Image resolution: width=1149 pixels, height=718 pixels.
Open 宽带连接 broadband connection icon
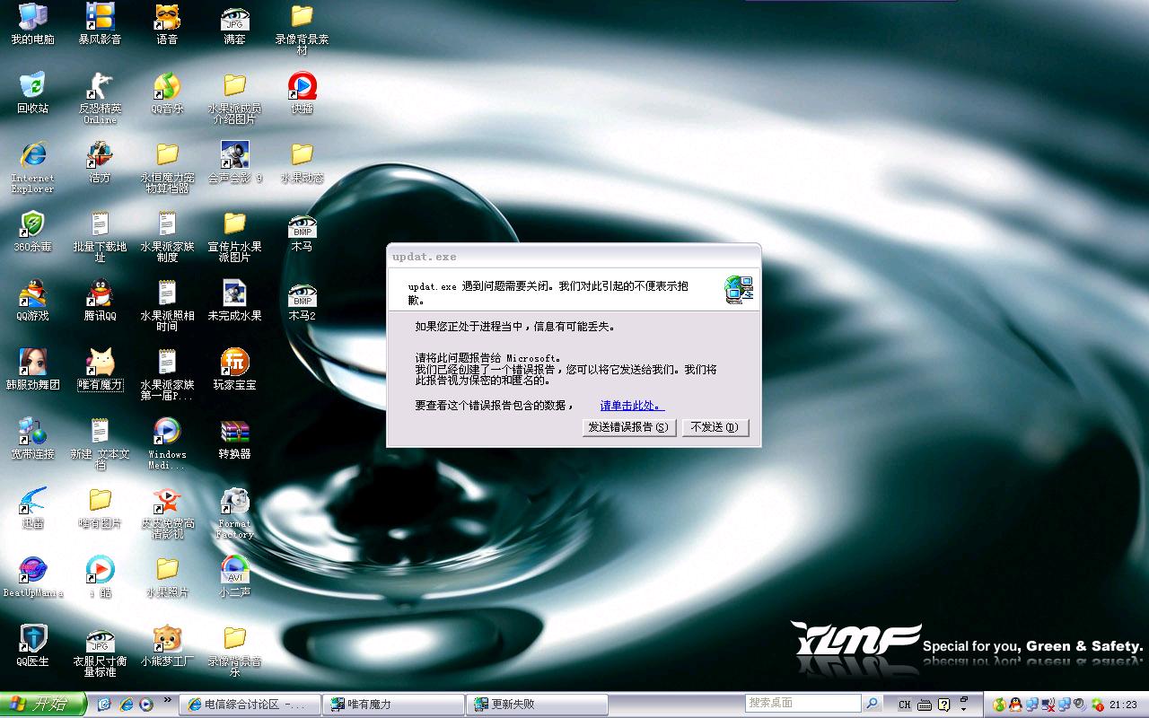[32, 439]
